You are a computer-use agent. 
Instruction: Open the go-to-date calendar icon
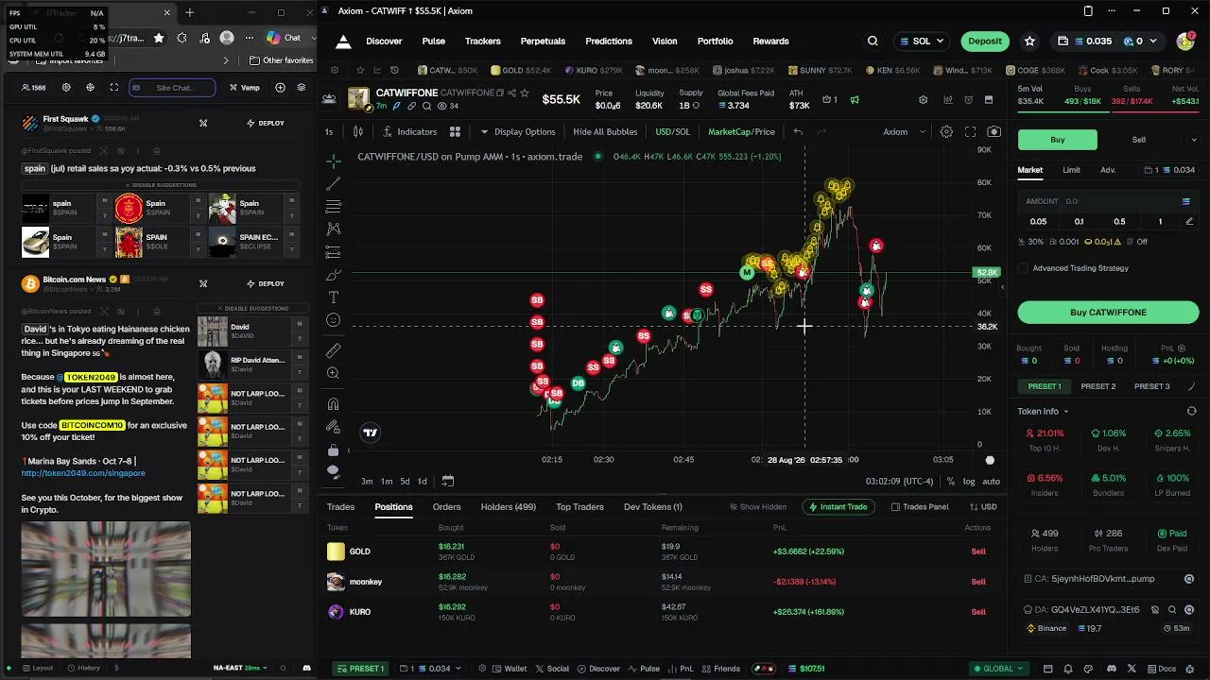[x=447, y=481]
